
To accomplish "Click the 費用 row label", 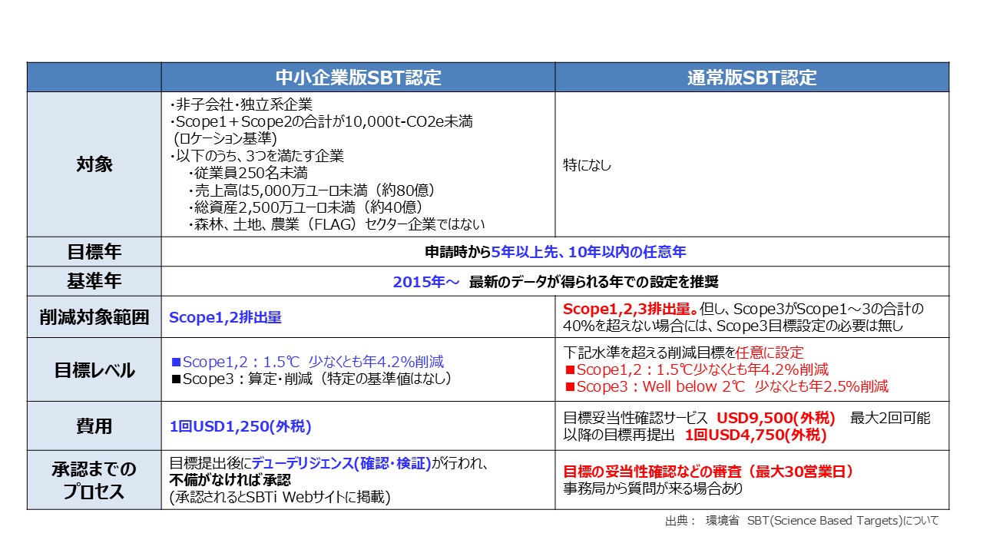I will tap(94, 424).
